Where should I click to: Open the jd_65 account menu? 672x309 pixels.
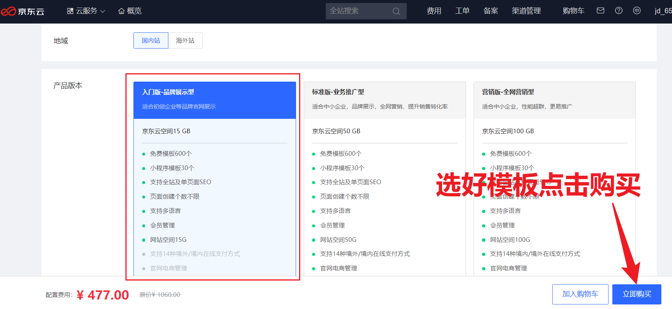663,11
